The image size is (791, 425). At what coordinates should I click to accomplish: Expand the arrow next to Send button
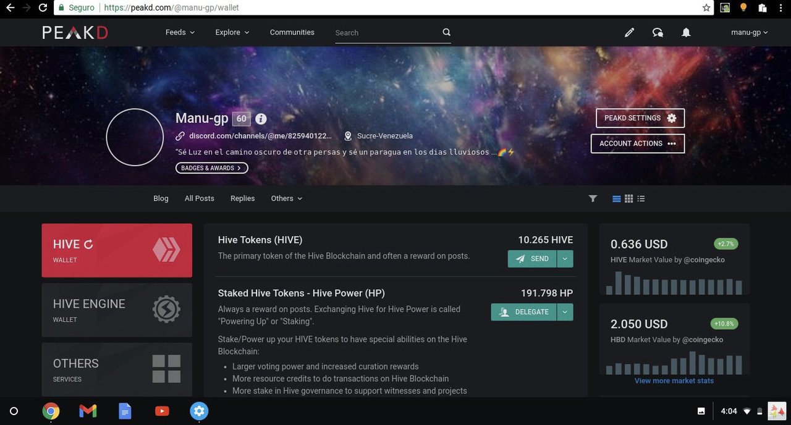point(565,259)
